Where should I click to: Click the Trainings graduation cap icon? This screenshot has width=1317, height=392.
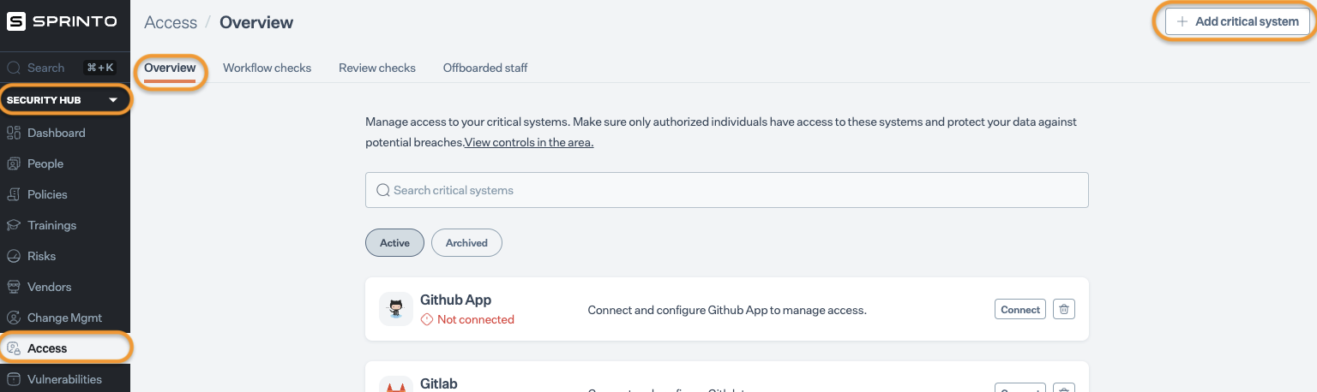[14, 225]
